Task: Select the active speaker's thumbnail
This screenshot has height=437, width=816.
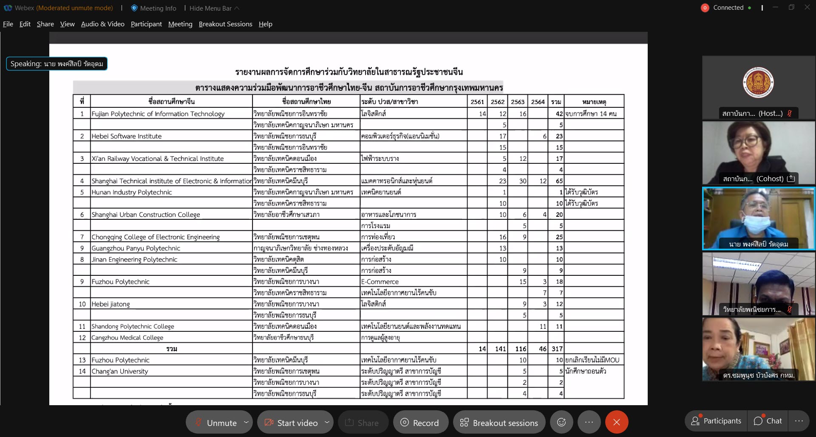Action: pyautogui.click(x=759, y=218)
